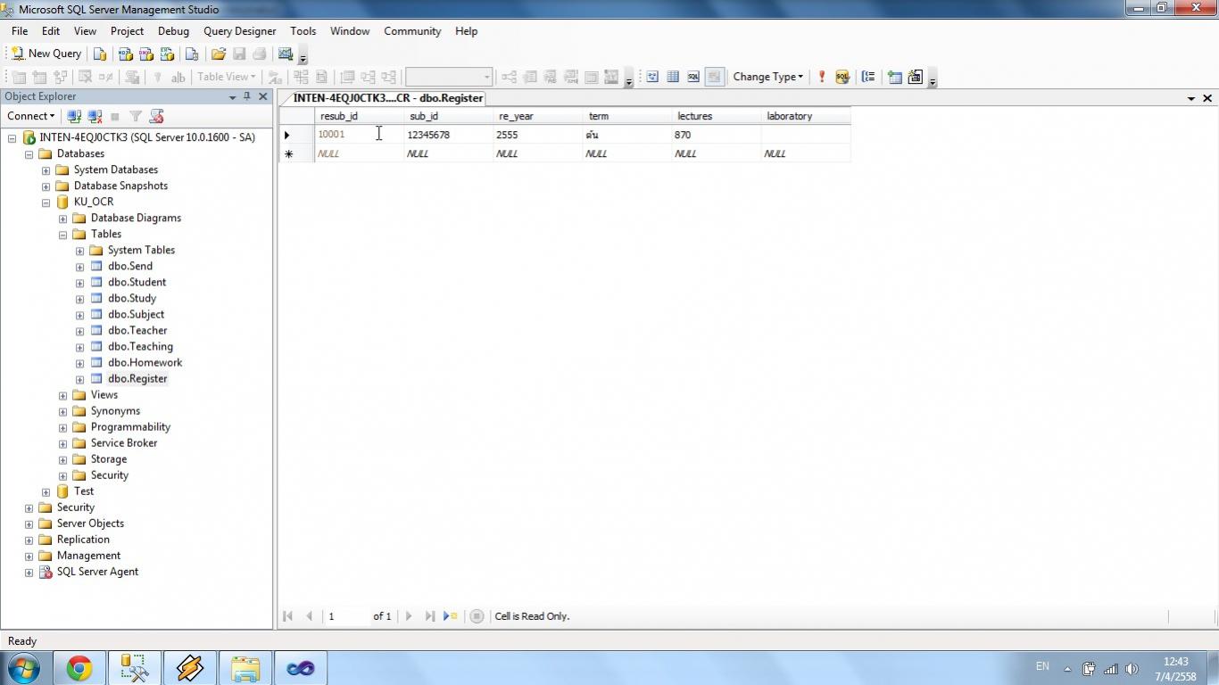Select dbo.Student table in the tree
Image resolution: width=1219 pixels, height=685 pixels.
tap(137, 282)
